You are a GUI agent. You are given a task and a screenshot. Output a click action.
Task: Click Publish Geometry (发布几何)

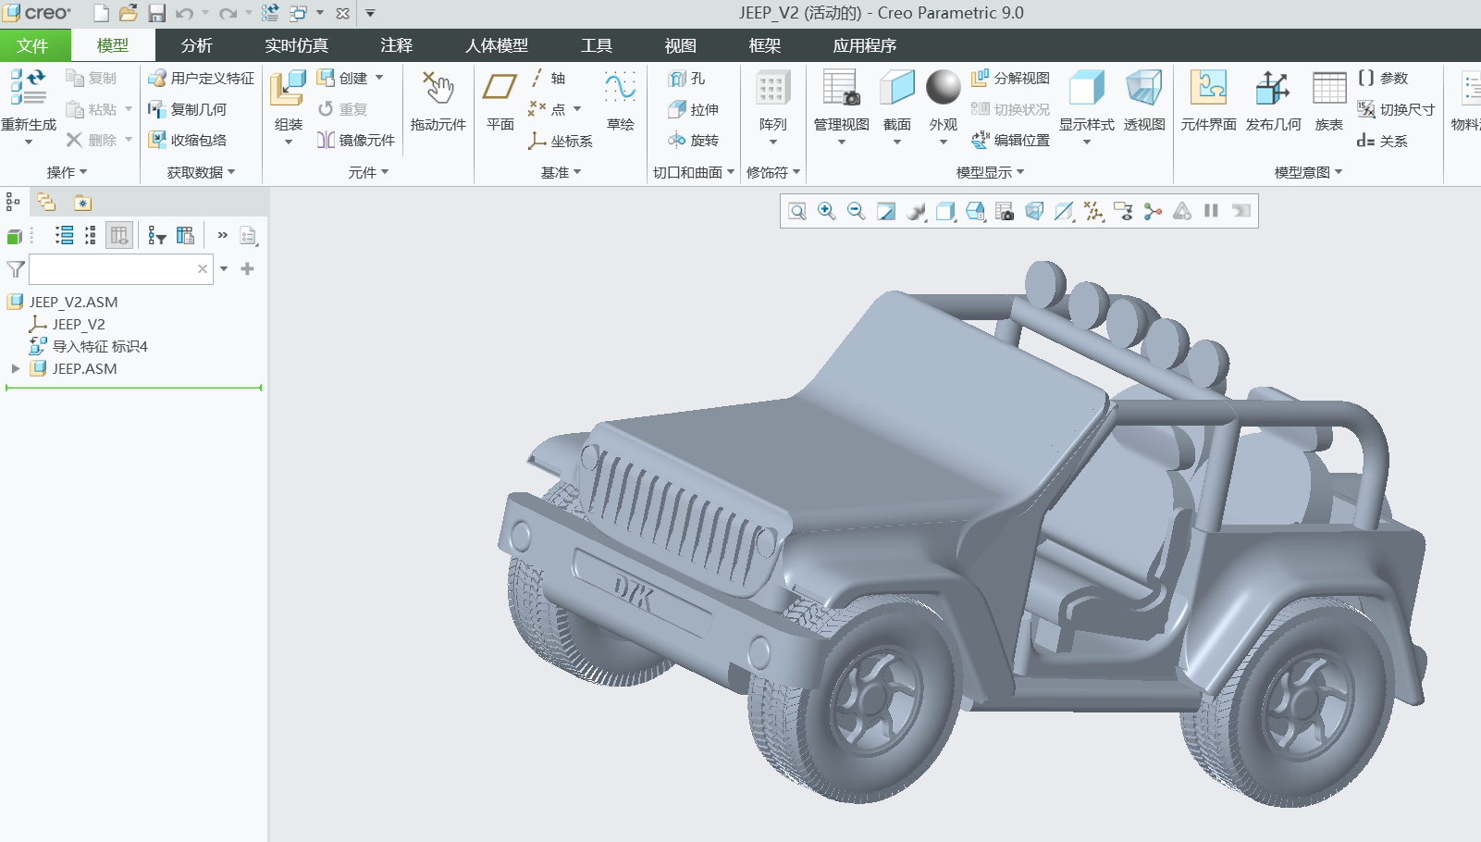(1274, 100)
